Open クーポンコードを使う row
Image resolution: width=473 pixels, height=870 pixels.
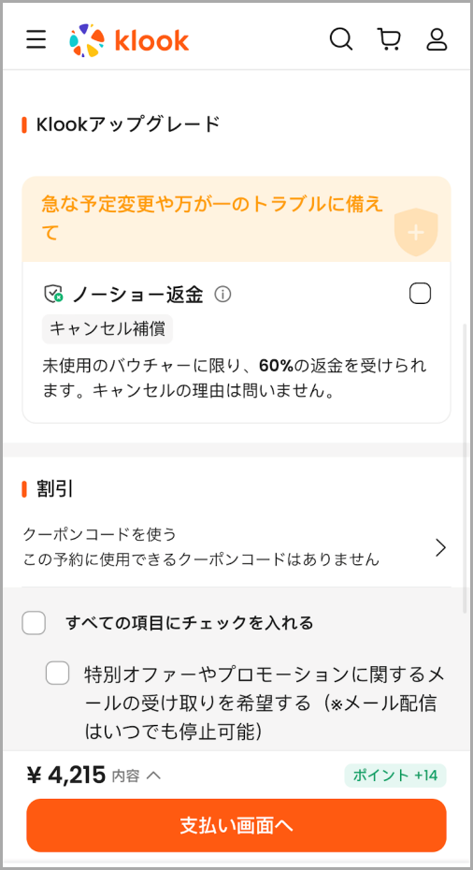(x=236, y=547)
